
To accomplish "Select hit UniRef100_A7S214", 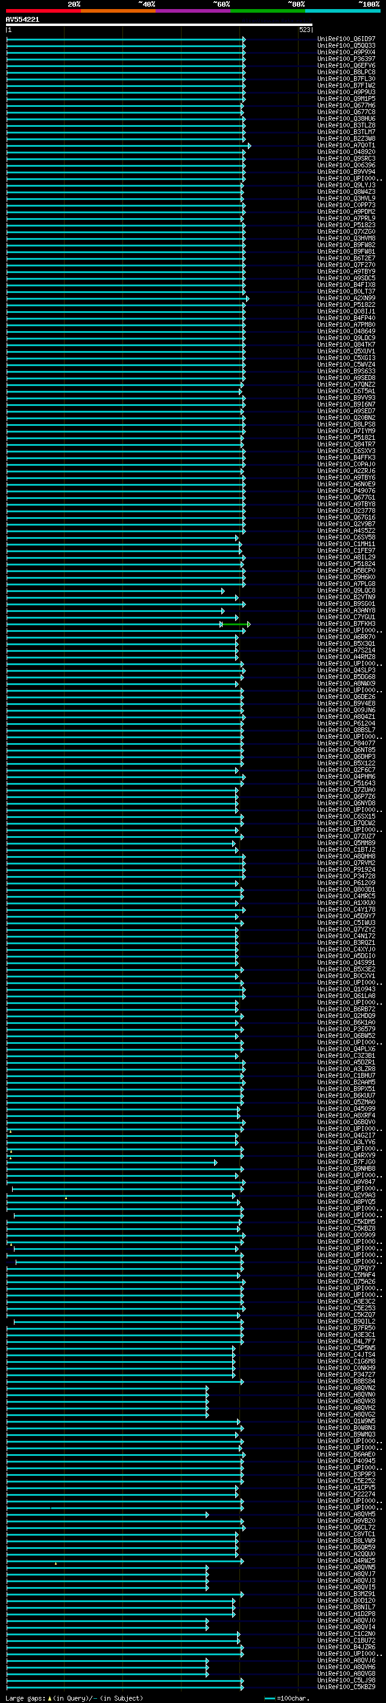I will [346, 650].
